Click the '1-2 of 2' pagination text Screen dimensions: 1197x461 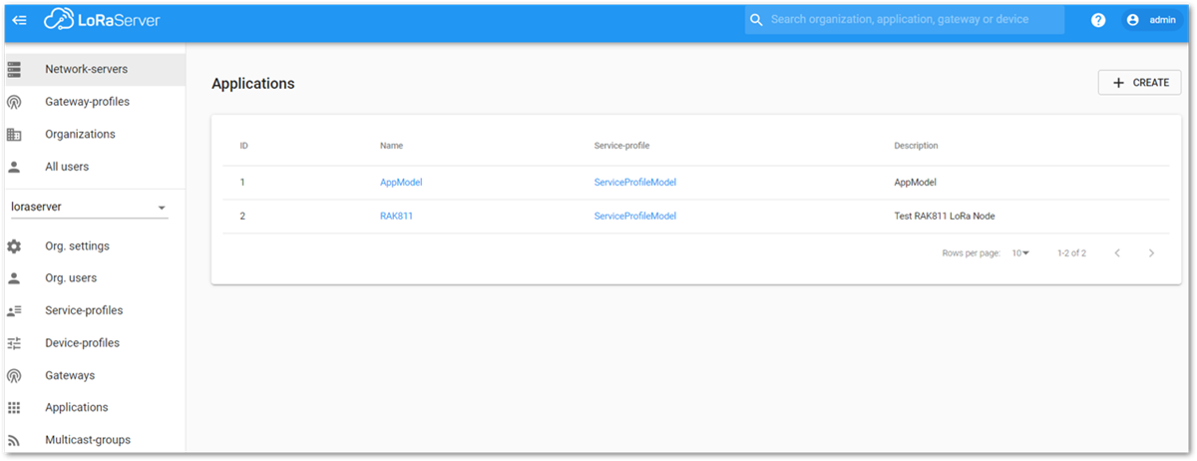click(x=1071, y=253)
